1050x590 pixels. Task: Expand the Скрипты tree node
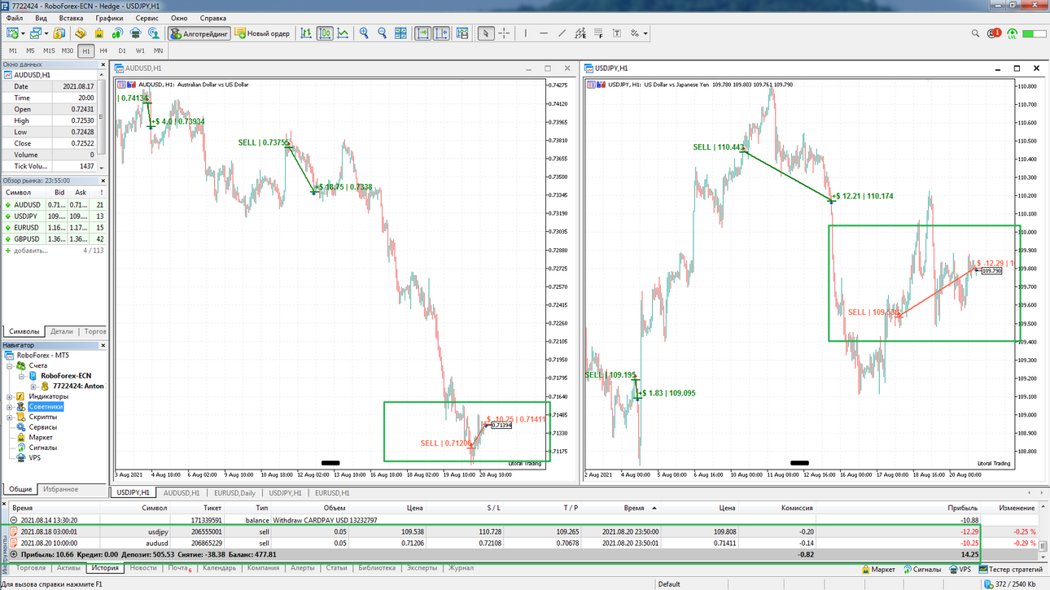tap(10, 417)
